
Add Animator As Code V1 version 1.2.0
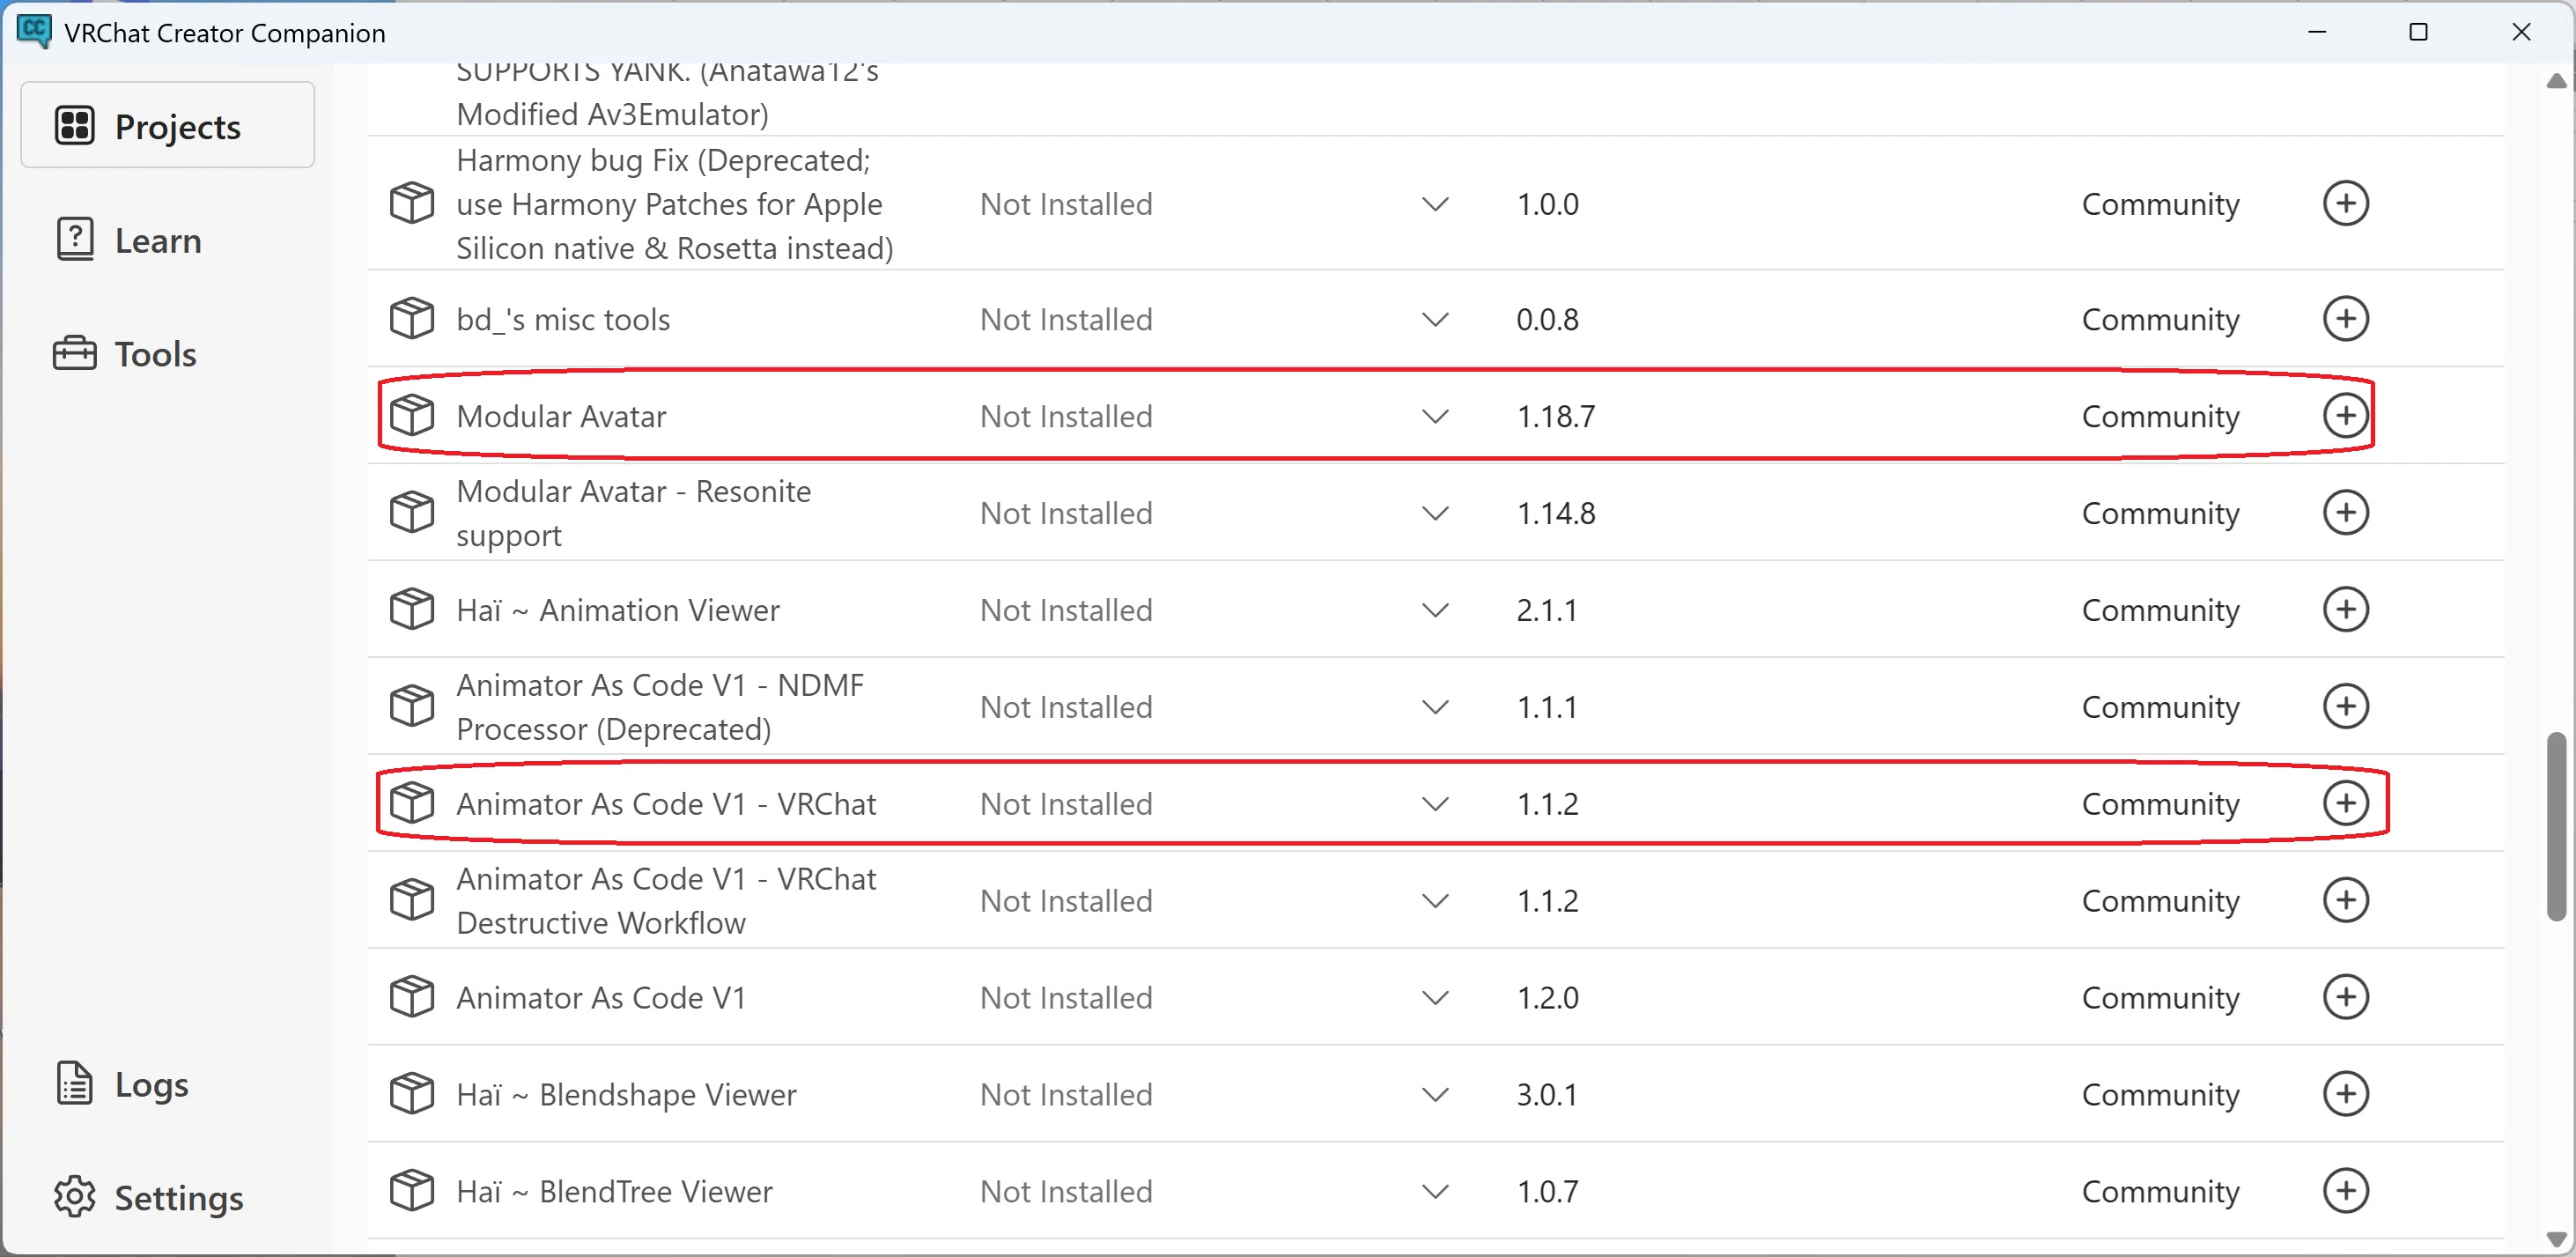(x=2345, y=996)
